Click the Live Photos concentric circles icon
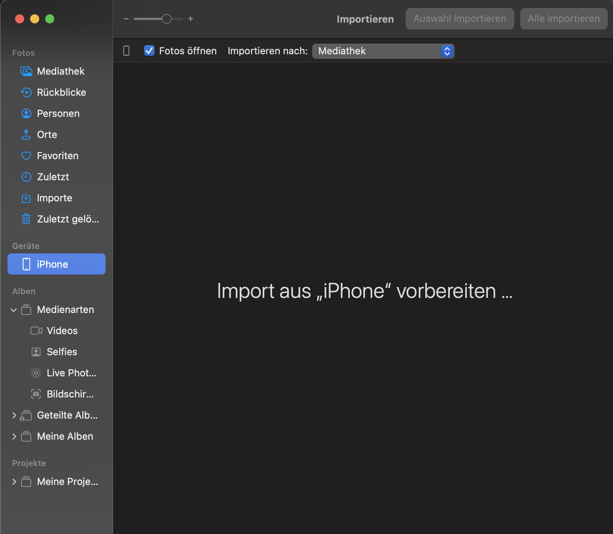The height and width of the screenshot is (534, 613). pyautogui.click(x=36, y=373)
